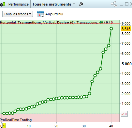Click the 9 000 axis value
This screenshot has width=132, height=128.
point(126,24)
